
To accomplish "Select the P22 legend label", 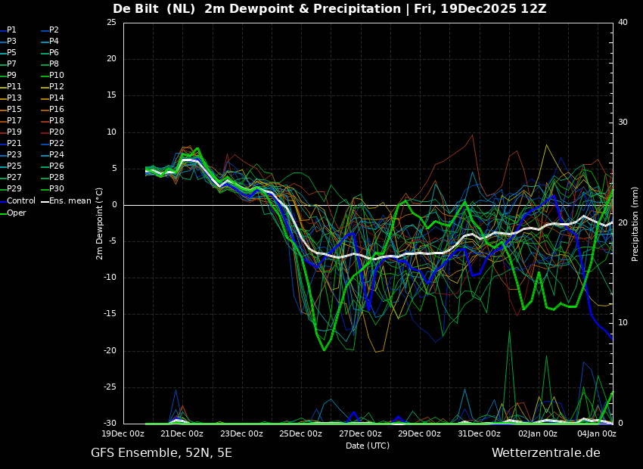I will pyautogui.click(x=57, y=143).
